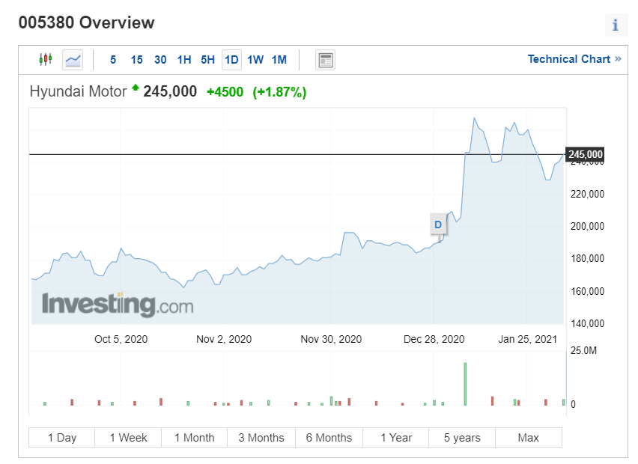Viewport: 638px width, 464px height.
Task: Show the 1 Month range
Action: (195, 438)
